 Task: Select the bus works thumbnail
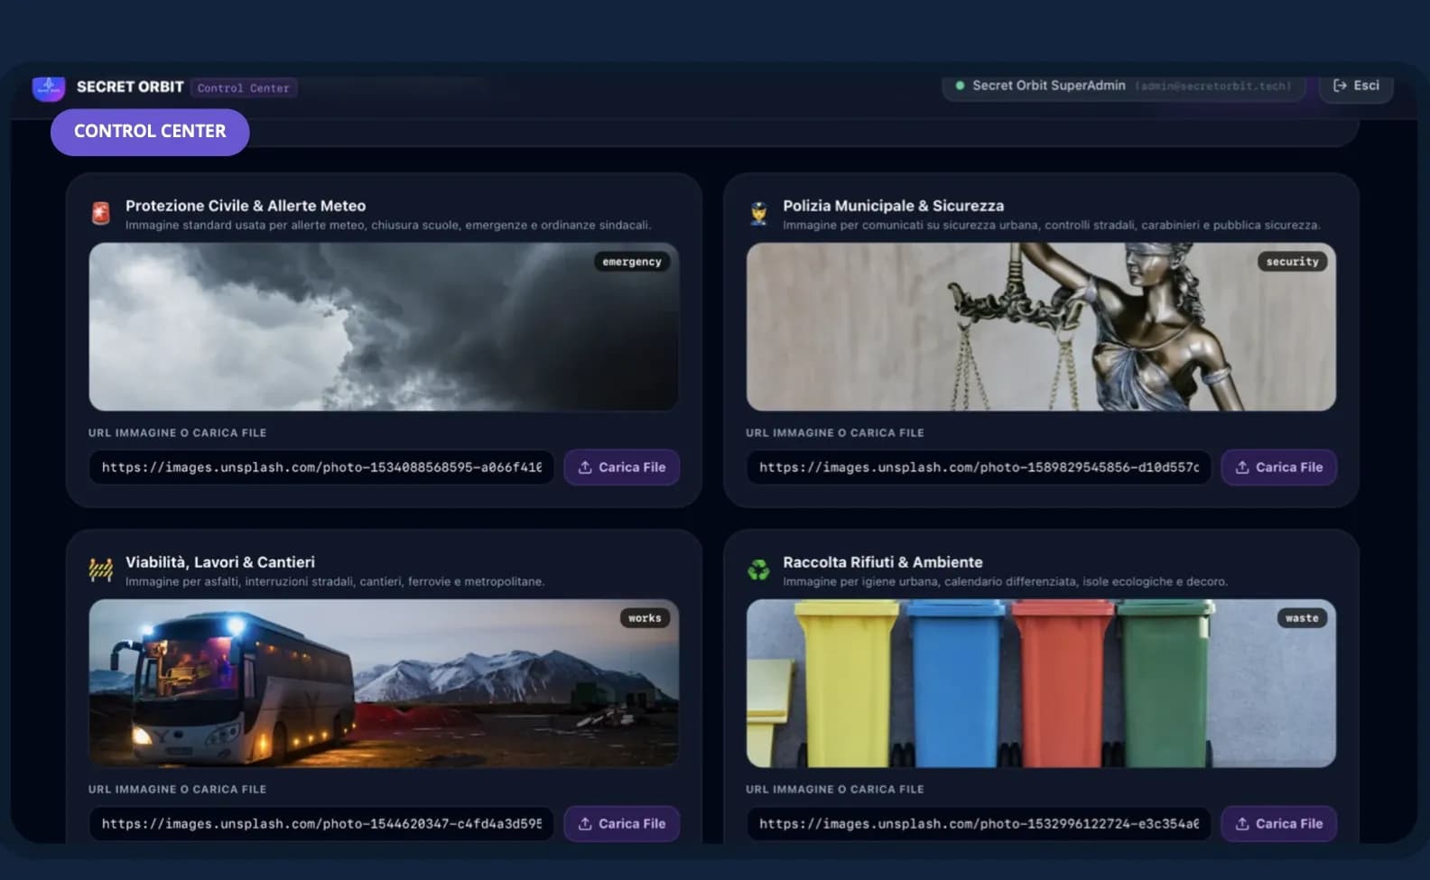click(384, 683)
